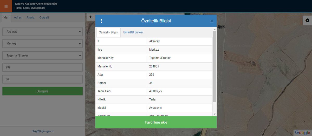Open the Aksaray province dropdown
The image size is (312, 136).
43,32
